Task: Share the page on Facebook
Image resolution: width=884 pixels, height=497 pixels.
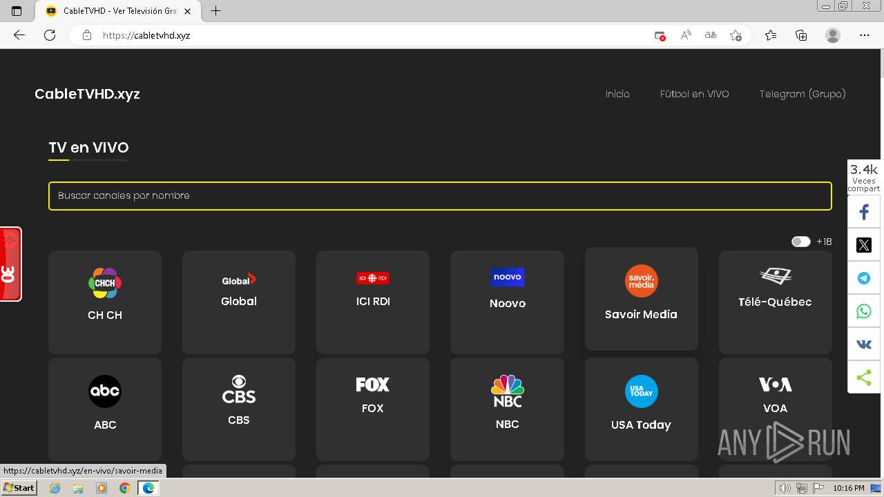Action: click(864, 212)
